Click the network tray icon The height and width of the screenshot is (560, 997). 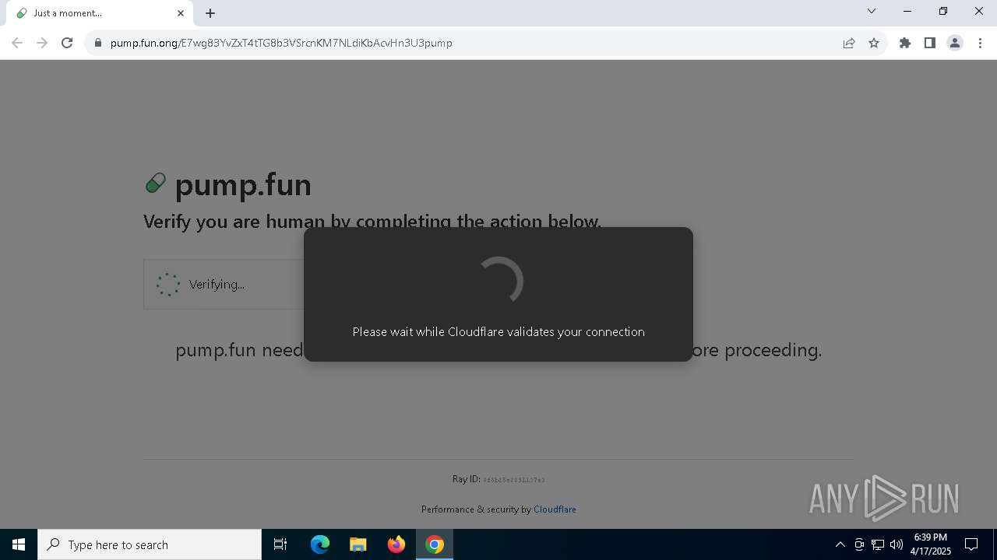878,544
